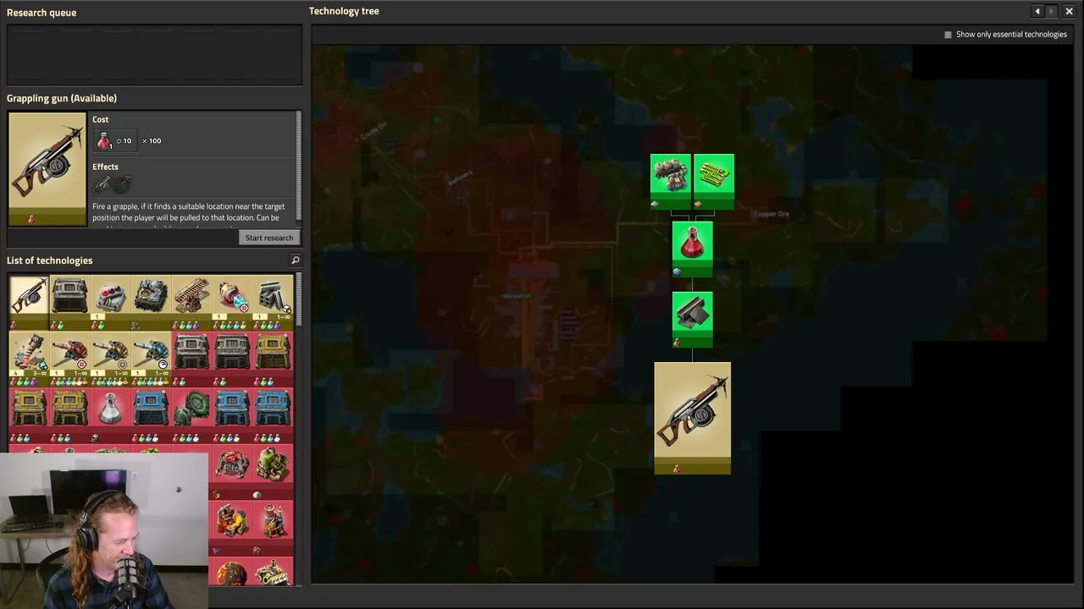The image size is (1084, 609).
Task: Click the Grappling gun preview thumbnail
Action: coord(47,169)
